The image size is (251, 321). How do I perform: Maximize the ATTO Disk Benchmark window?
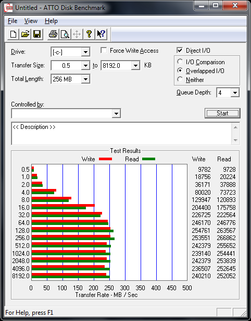tap(216, 6)
